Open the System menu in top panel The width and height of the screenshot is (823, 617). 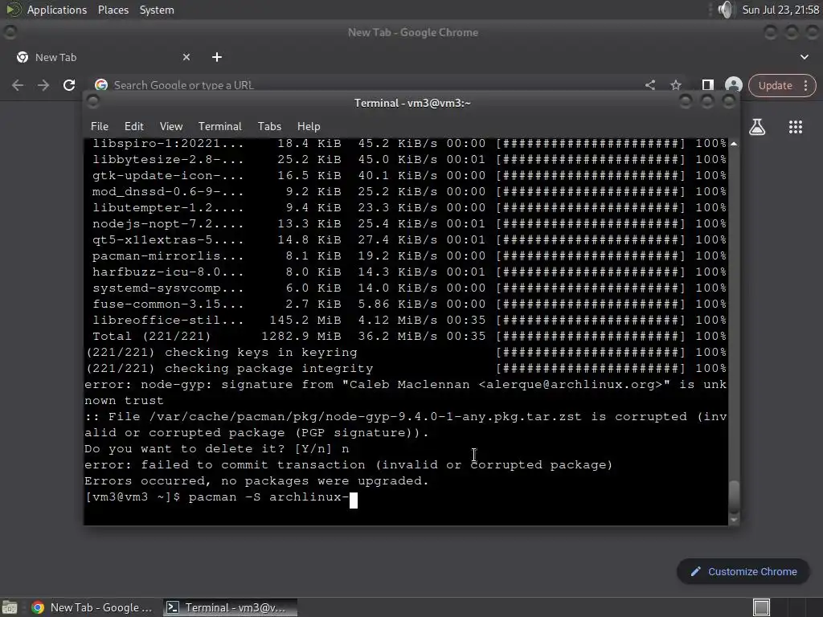point(157,10)
